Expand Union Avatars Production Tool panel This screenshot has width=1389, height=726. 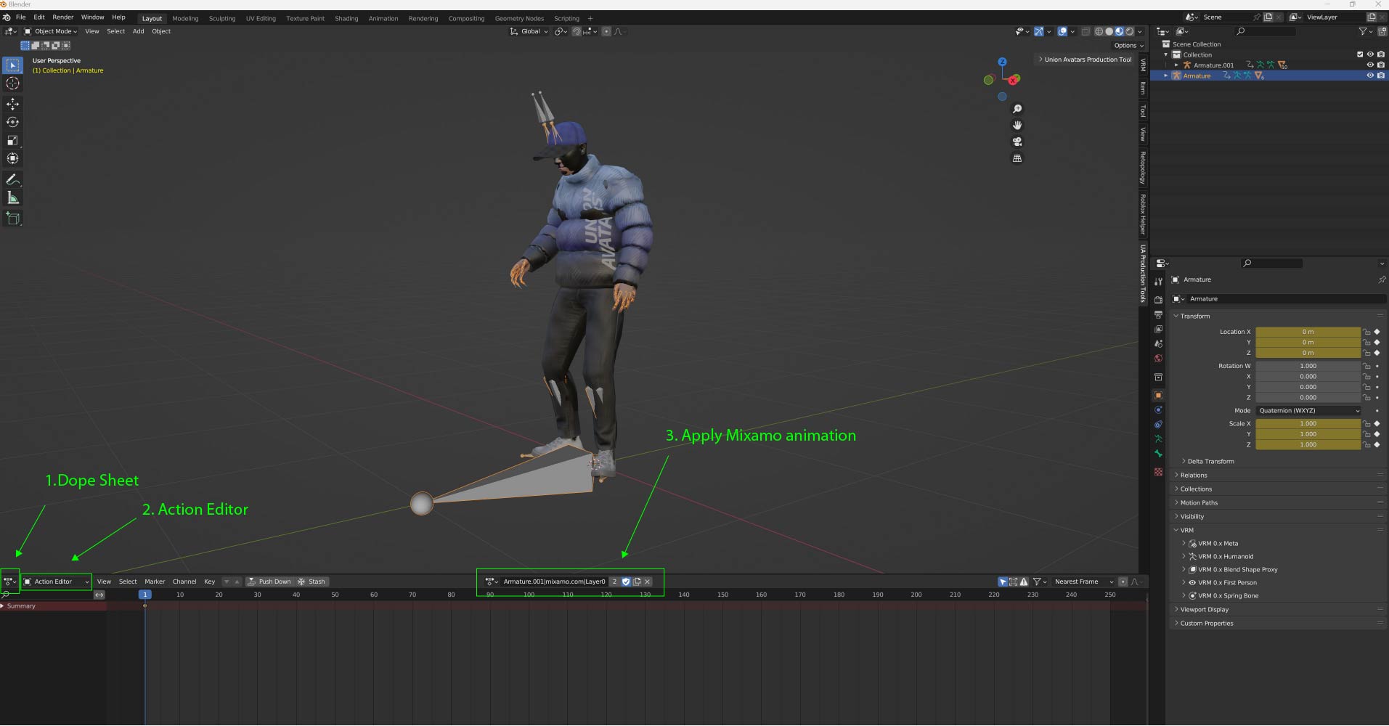pos(1085,60)
